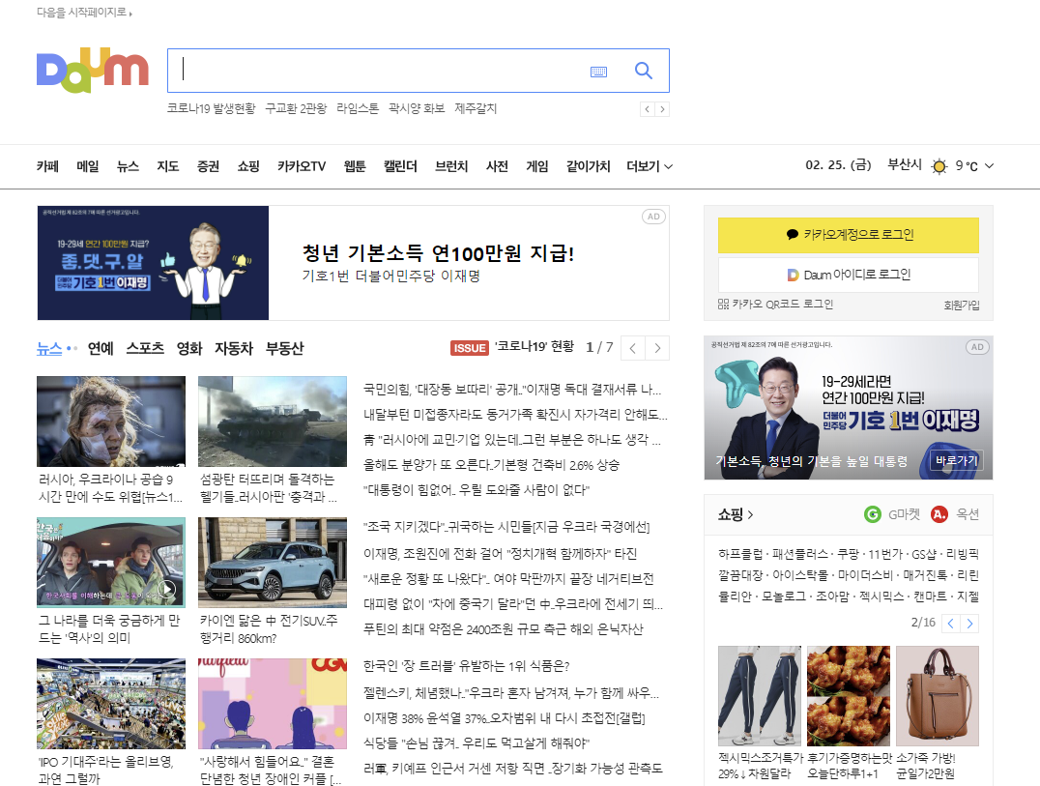Open the 웹툰 menu in the navigation bar
Viewport: 1040px width, 786px height.
353,165
